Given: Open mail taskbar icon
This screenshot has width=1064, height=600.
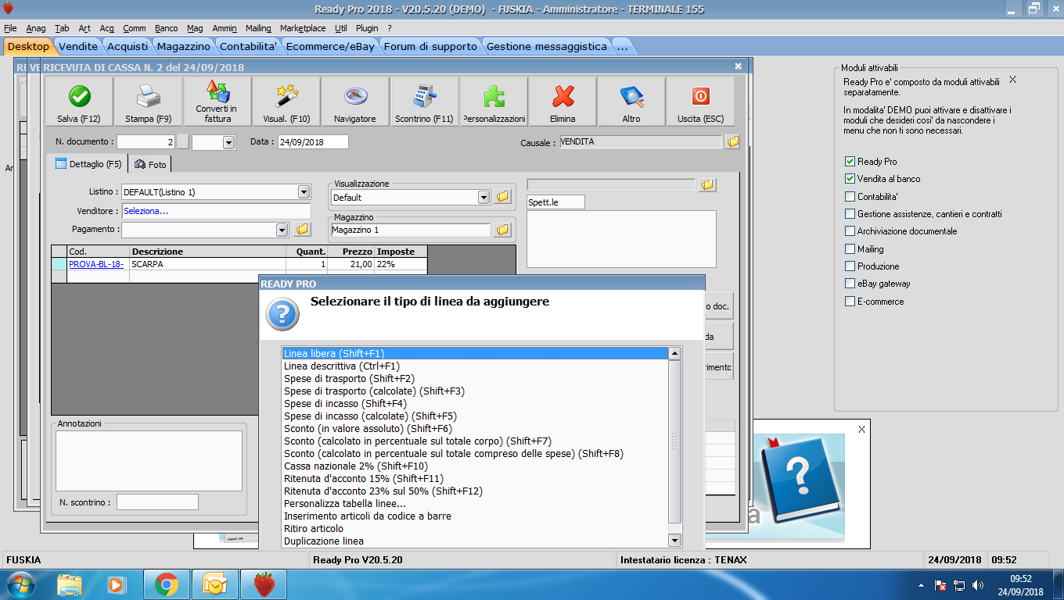Looking at the screenshot, I should click(214, 584).
